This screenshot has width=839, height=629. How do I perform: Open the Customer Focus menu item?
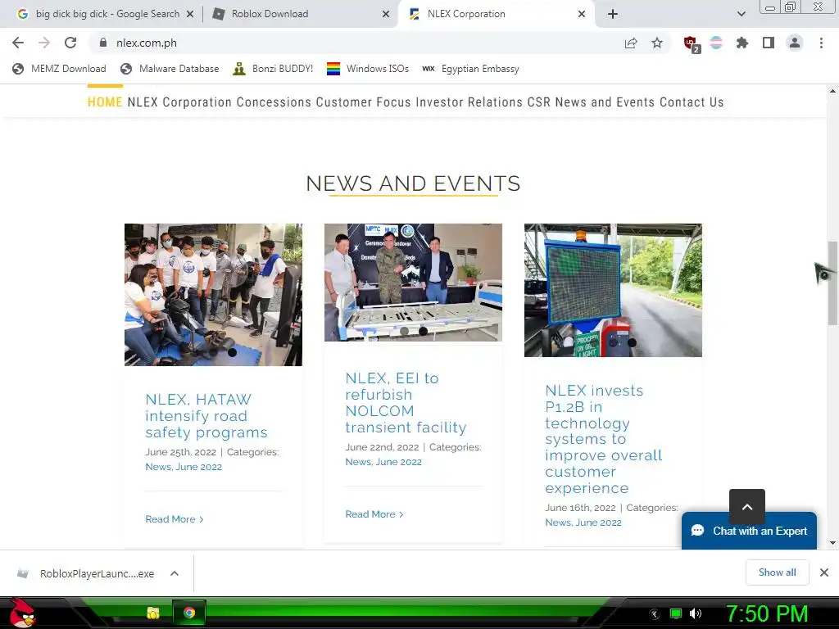pyautogui.click(x=363, y=102)
